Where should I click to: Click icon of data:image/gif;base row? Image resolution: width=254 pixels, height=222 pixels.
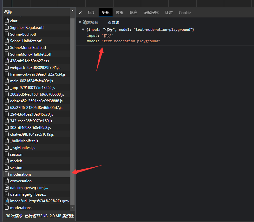pyautogui.click(x=7, y=194)
